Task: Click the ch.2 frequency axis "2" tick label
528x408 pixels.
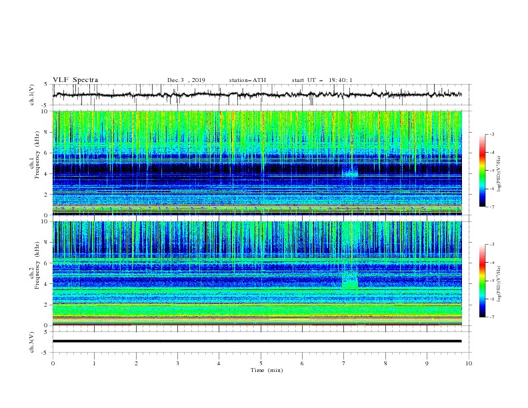Action: click(47, 305)
